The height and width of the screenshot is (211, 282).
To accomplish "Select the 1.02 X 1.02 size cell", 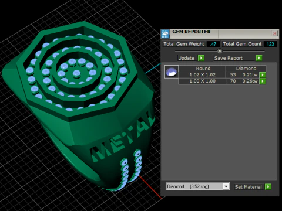I will [x=202, y=75].
